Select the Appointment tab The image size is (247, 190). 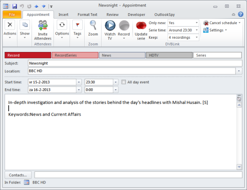pyautogui.click(x=38, y=15)
